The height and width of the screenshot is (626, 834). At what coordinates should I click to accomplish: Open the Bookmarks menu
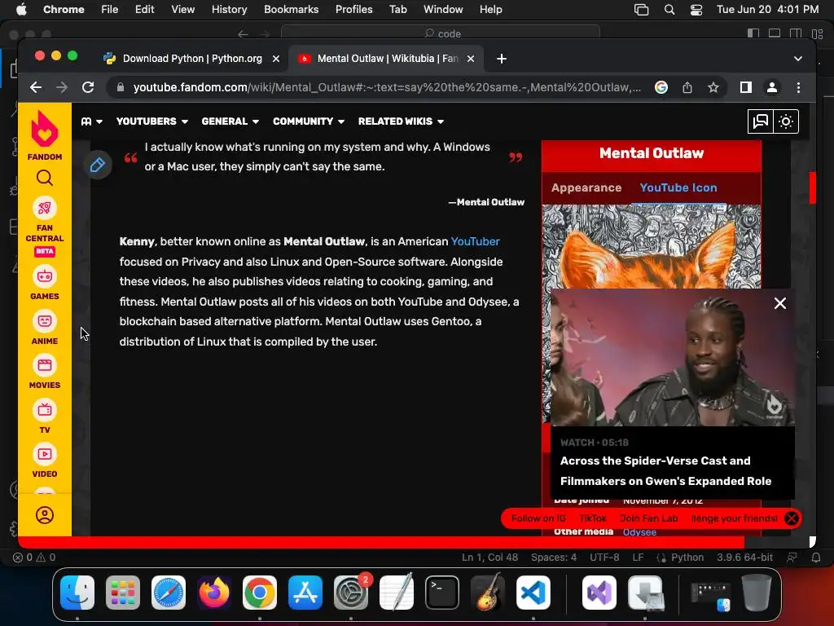(291, 10)
